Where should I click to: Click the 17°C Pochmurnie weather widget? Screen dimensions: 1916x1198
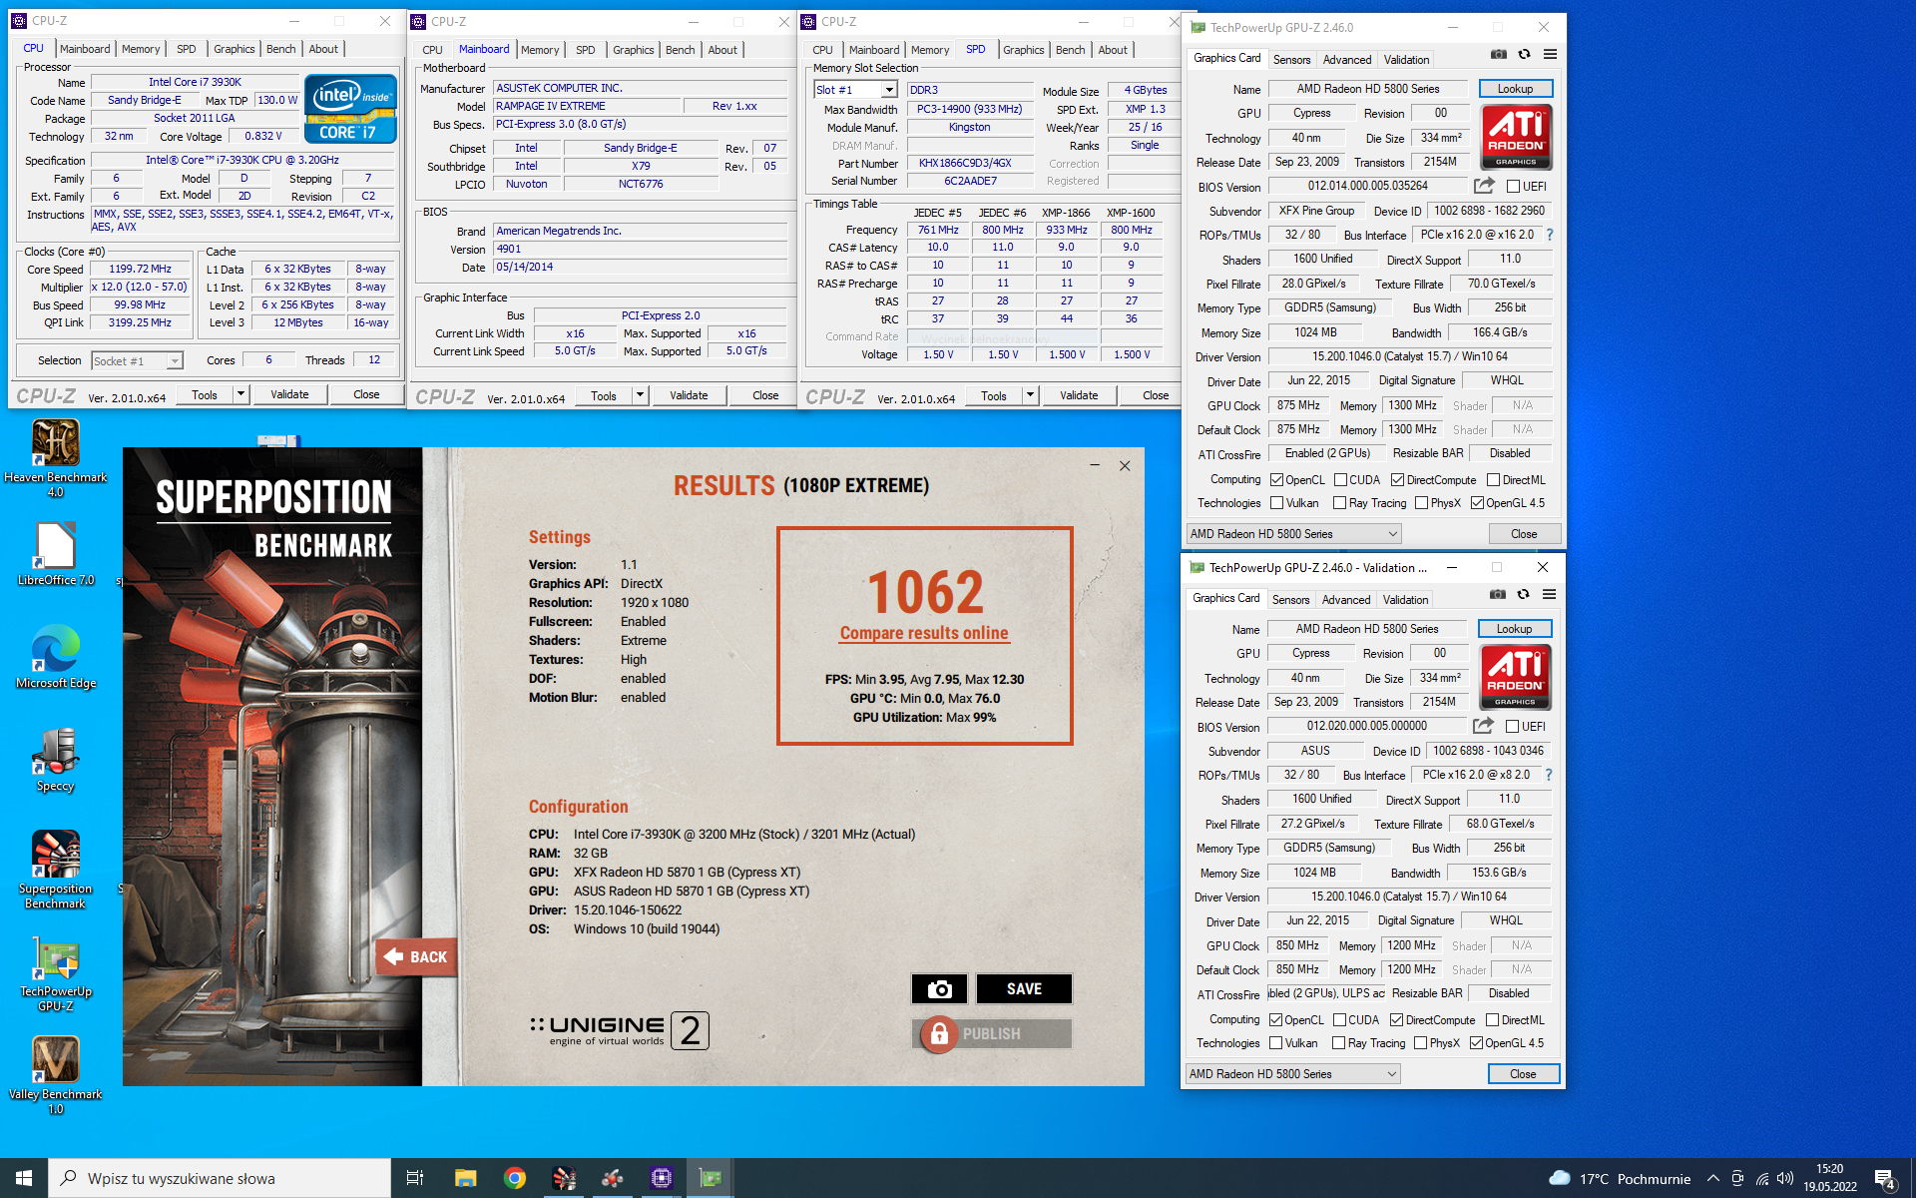point(1621,1178)
